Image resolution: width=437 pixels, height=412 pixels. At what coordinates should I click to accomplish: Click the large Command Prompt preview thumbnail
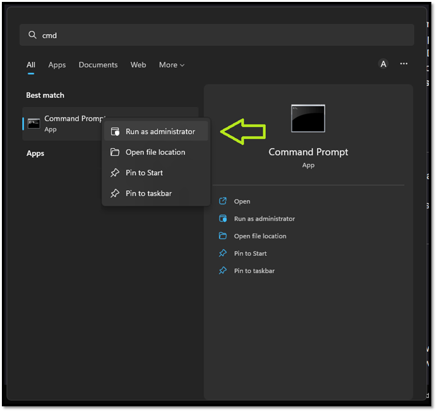308,119
